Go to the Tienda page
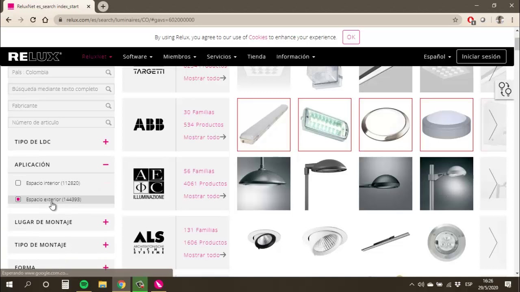Screen dimensions: 520x292 (256, 57)
